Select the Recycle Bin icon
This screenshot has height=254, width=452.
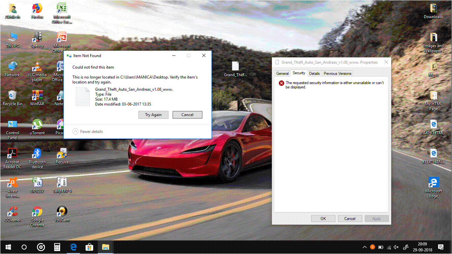(x=13, y=98)
